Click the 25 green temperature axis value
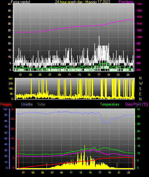Screen dimensions: 149x177 [138, 131]
